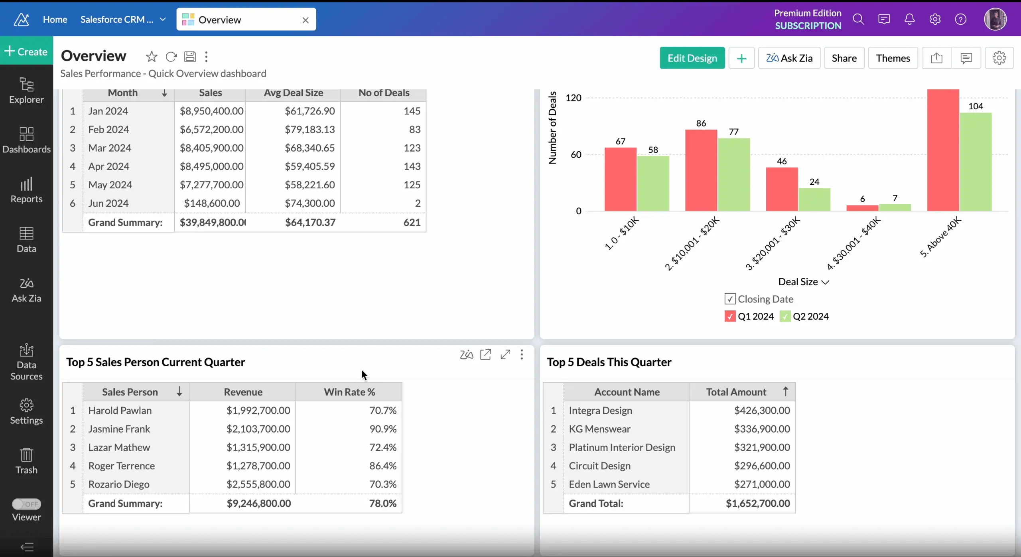Open the Overview title more options menu
The height and width of the screenshot is (557, 1021).
click(206, 57)
